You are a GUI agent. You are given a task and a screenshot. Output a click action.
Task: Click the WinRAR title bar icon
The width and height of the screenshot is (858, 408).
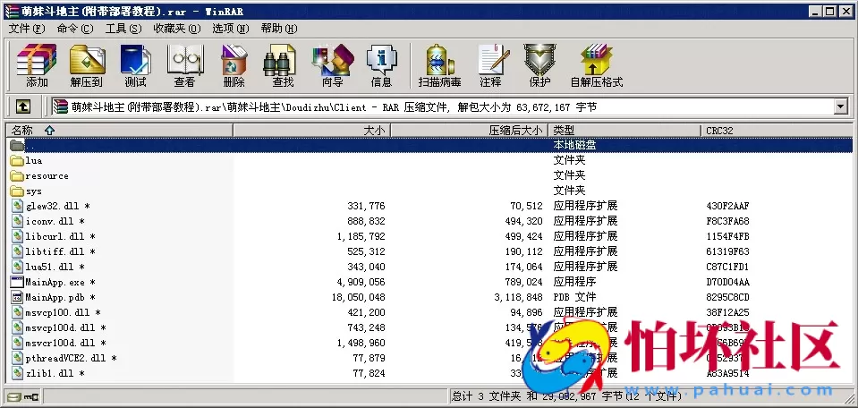pyautogui.click(x=12, y=11)
